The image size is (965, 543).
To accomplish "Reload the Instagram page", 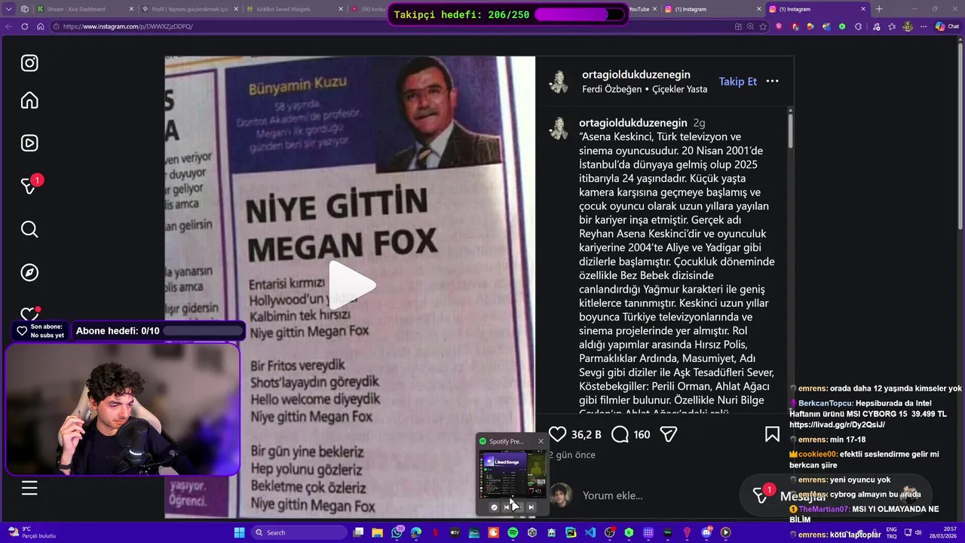I will click(25, 26).
